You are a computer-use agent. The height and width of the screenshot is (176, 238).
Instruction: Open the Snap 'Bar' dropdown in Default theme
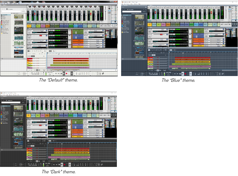click(x=55, y=51)
